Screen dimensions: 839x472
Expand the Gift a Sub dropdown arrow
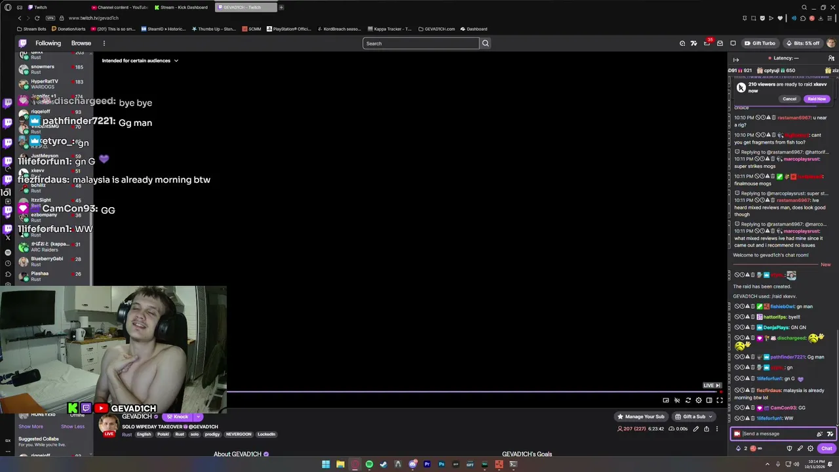pos(710,416)
